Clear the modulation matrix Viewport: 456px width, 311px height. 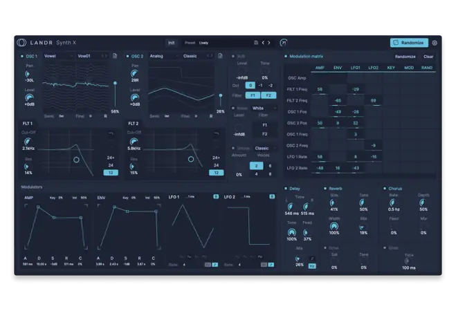click(x=428, y=56)
